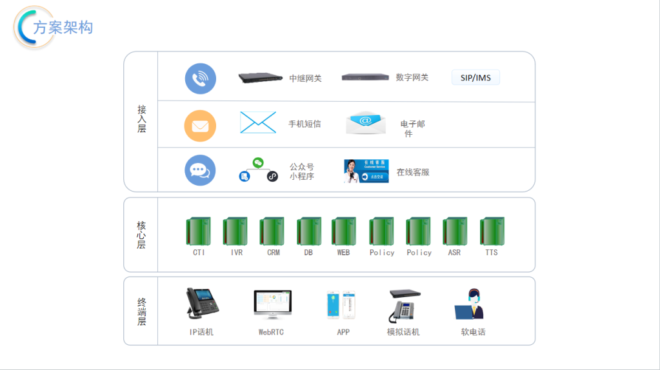
Task: Click the ASR server icon
Action: tap(455, 231)
